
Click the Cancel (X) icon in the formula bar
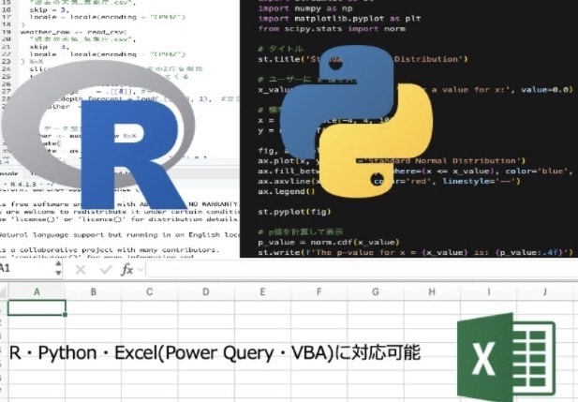pos(80,270)
